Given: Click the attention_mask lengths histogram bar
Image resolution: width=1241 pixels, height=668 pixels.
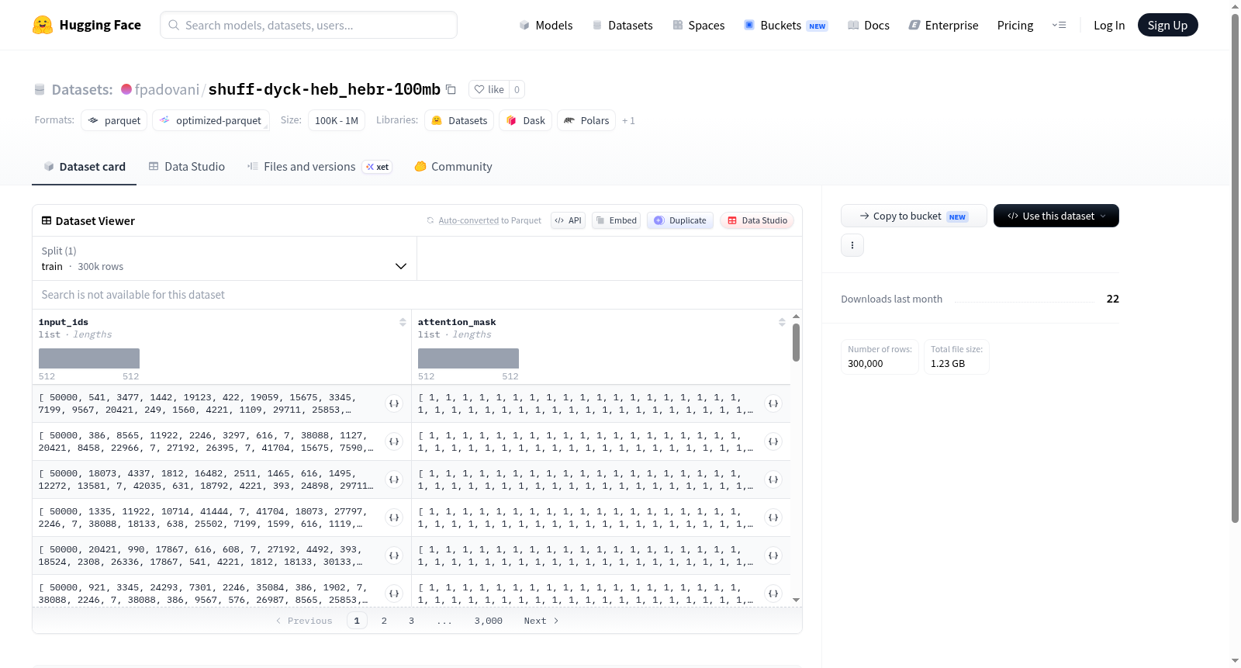Looking at the screenshot, I should point(468,358).
